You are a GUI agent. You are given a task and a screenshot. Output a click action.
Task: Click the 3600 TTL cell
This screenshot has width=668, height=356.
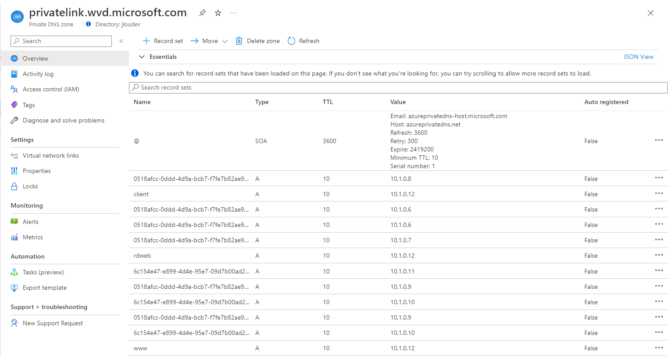click(x=329, y=141)
